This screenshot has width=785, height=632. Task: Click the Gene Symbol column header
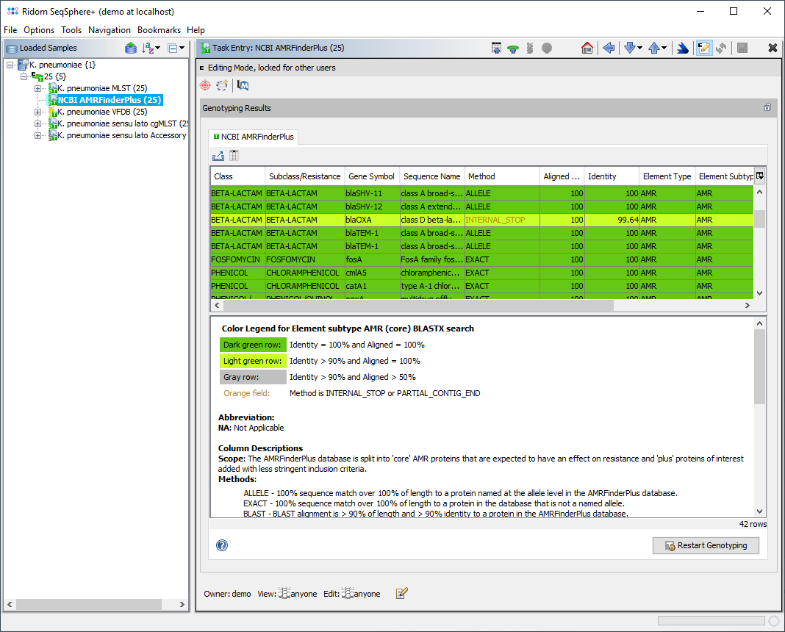(371, 176)
